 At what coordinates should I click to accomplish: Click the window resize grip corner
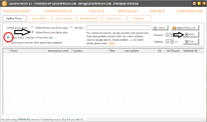pyautogui.click(x=205, y=120)
